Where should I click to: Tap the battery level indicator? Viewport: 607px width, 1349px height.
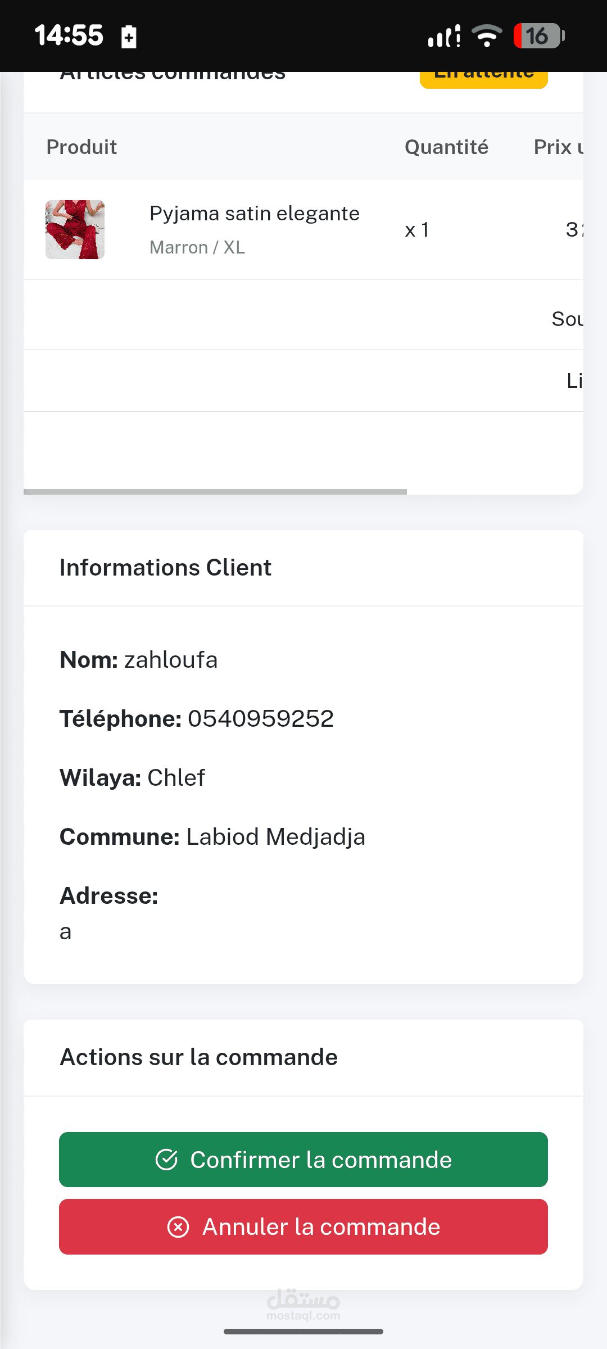[x=538, y=36]
